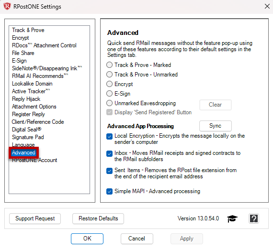Select the Encrypt quick send radio option
Screen dimensions: 273x250
click(109, 84)
